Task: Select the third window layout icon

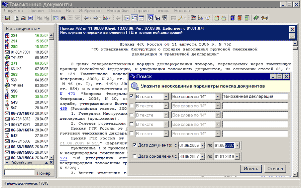Action: click(141, 18)
